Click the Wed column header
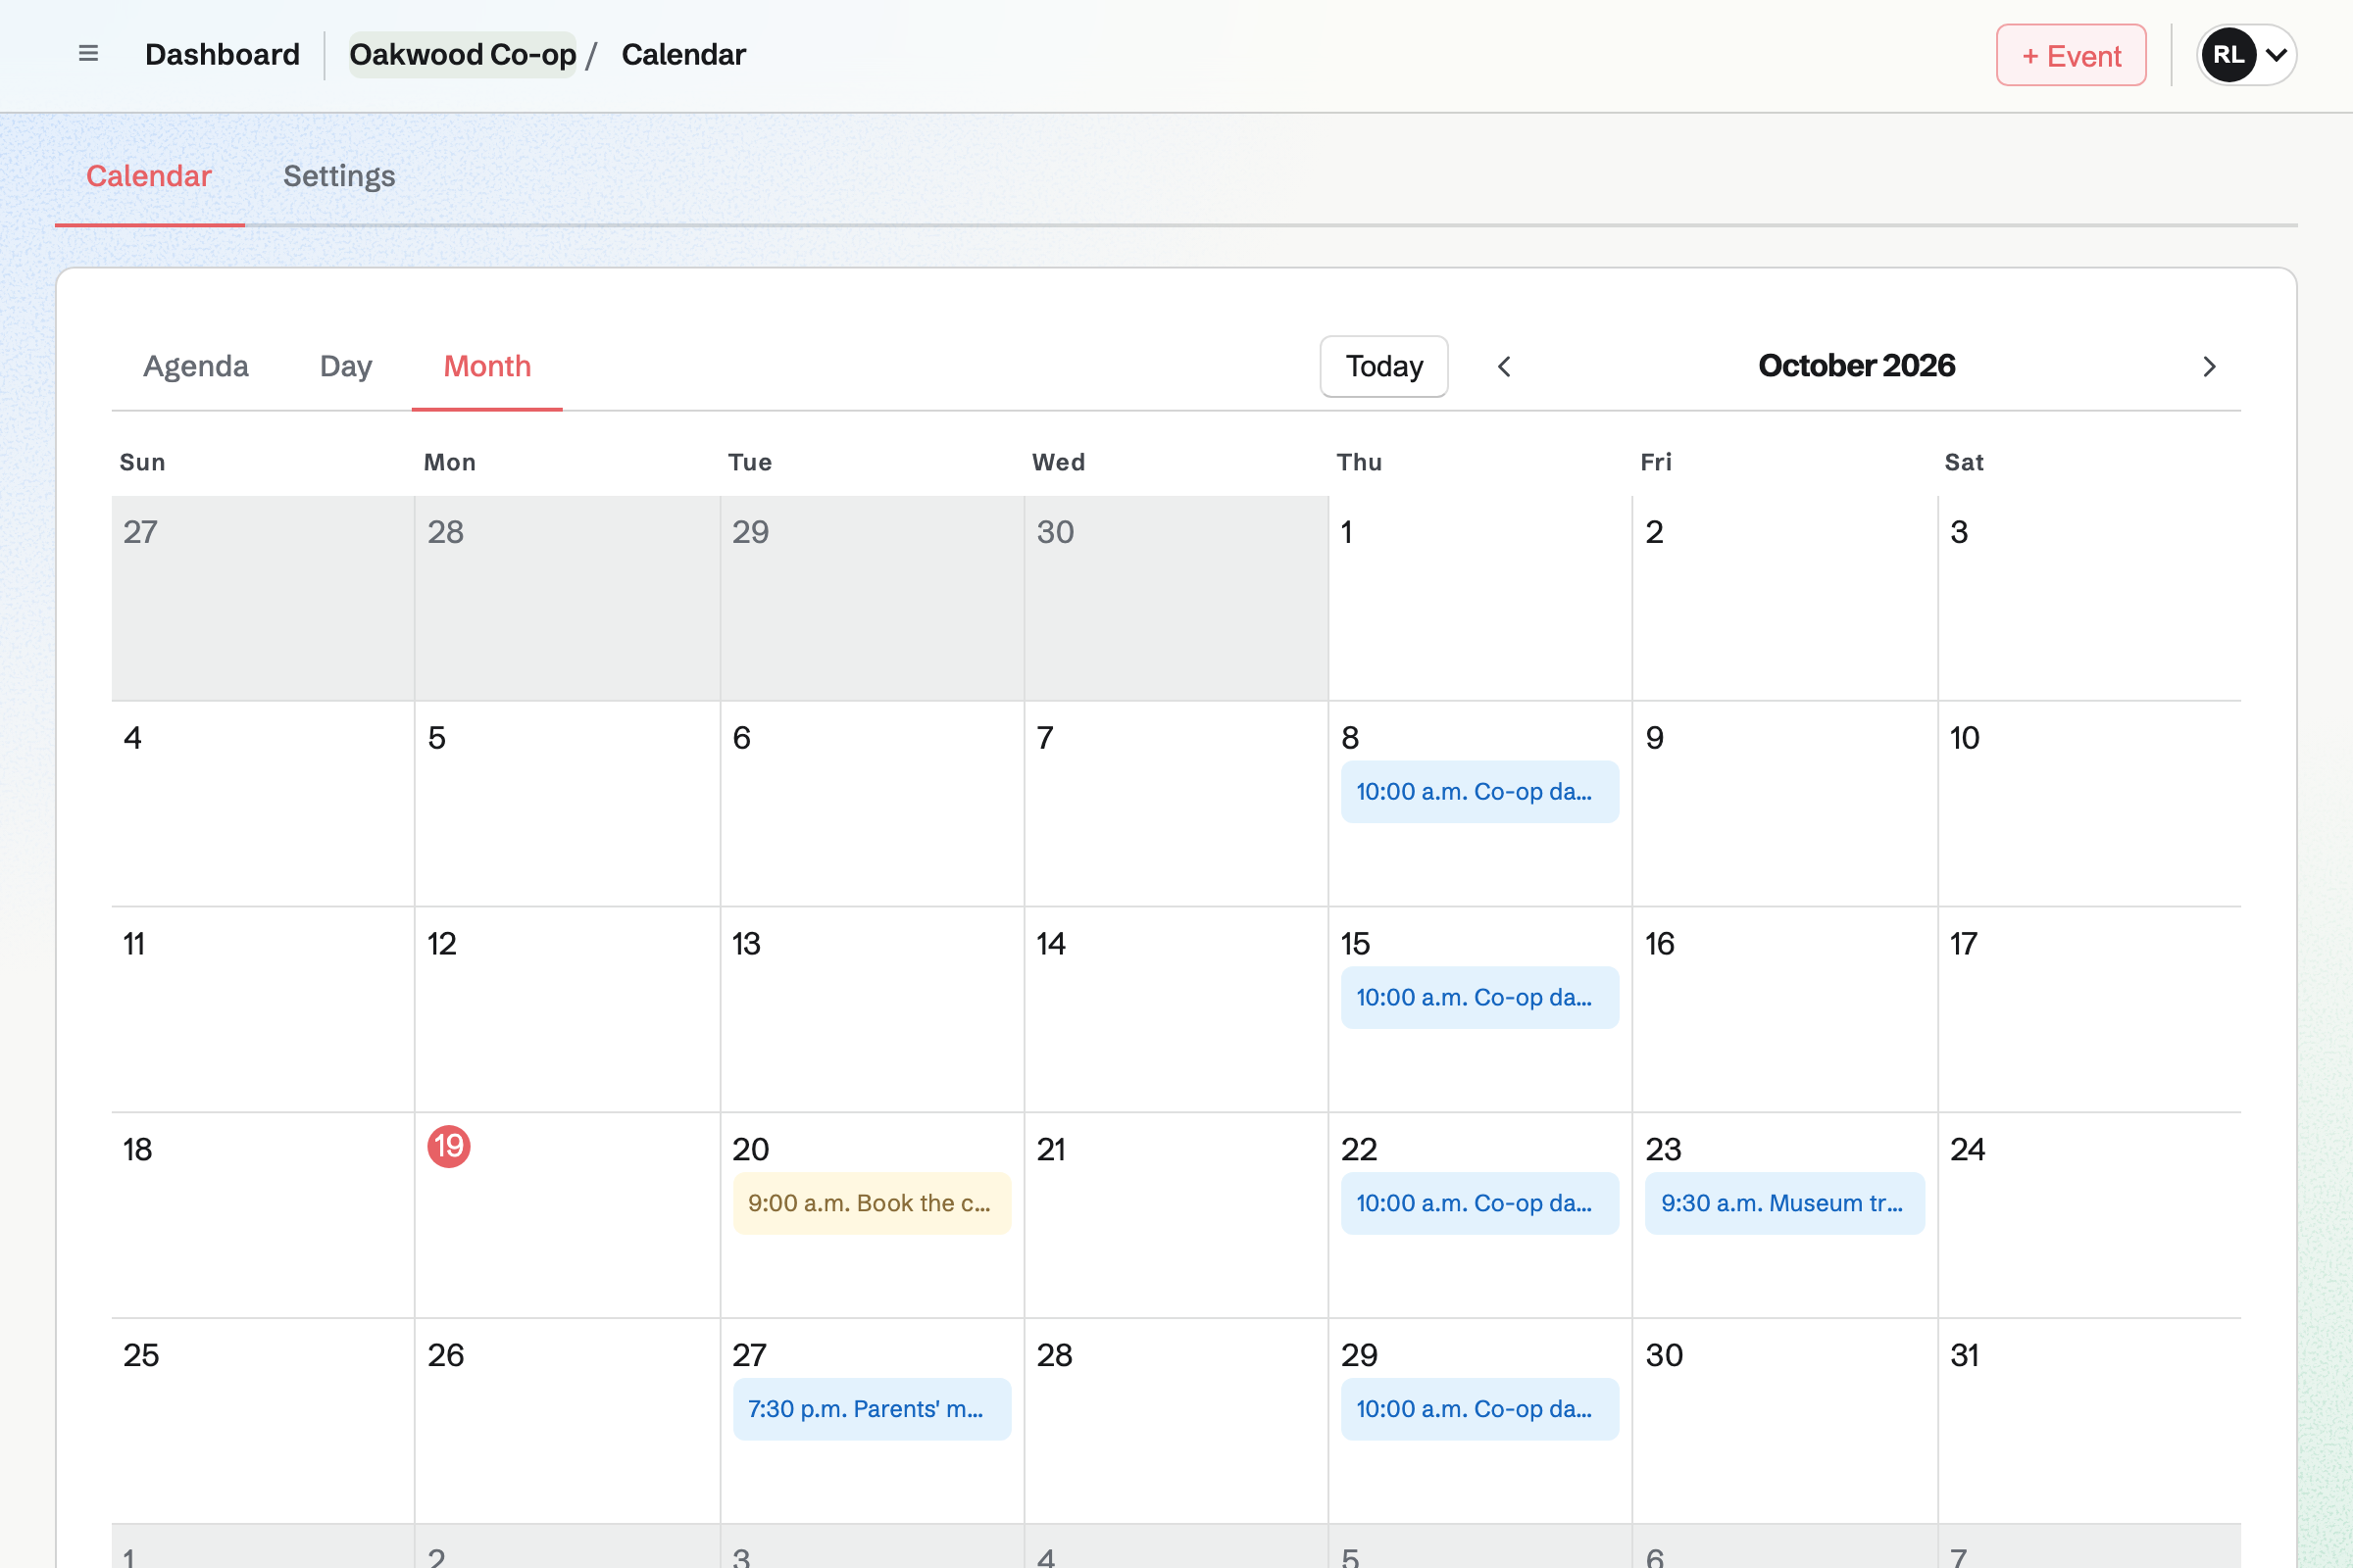Image resolution: width=2353 pixels, height=1568 pixels. (1059, 462)
